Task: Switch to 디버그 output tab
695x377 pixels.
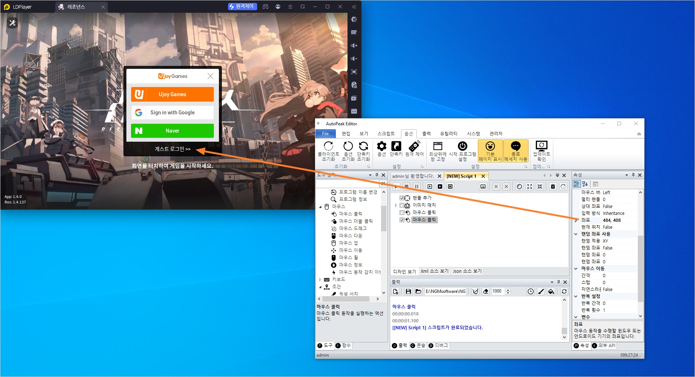Action: [x=439, y=346]
